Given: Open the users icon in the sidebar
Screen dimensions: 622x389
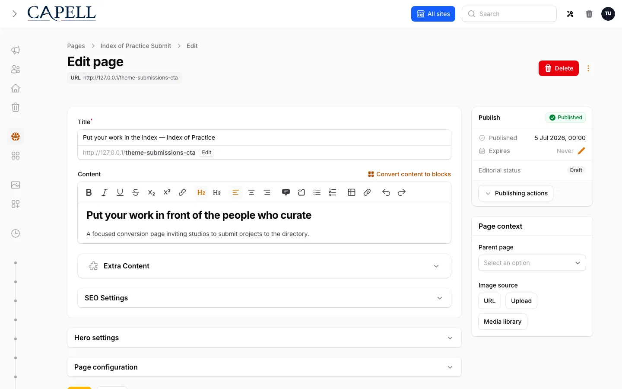Looking at the screenshot, I should 16,69.
